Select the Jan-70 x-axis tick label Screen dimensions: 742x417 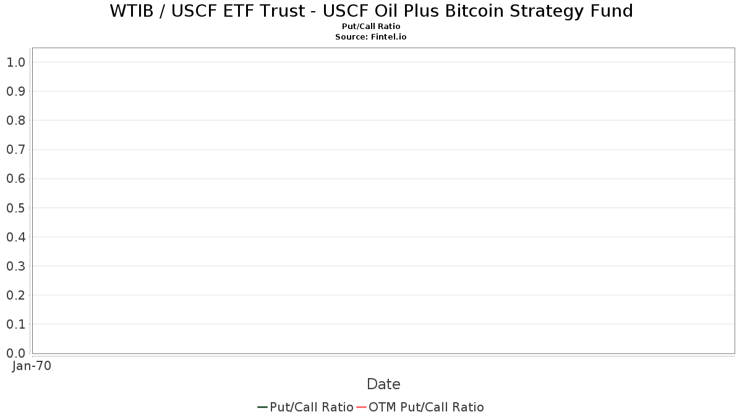tap(32, 366)
